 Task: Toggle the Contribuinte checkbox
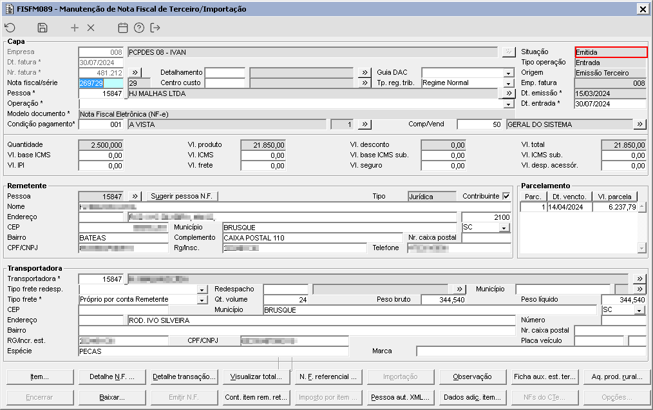click(506, 196)
